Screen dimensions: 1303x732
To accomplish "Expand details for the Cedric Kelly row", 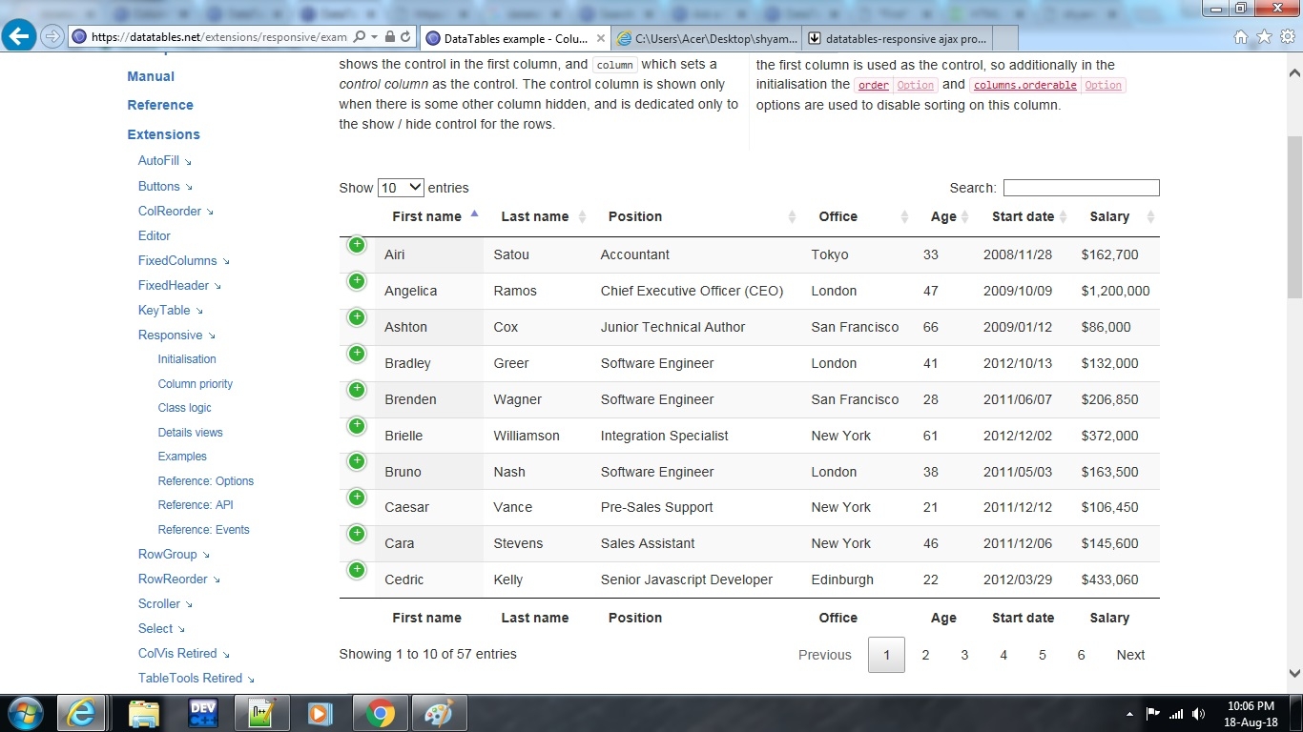I will (356, 569).
